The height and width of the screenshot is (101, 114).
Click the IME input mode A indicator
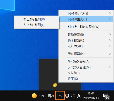[79, 96]
